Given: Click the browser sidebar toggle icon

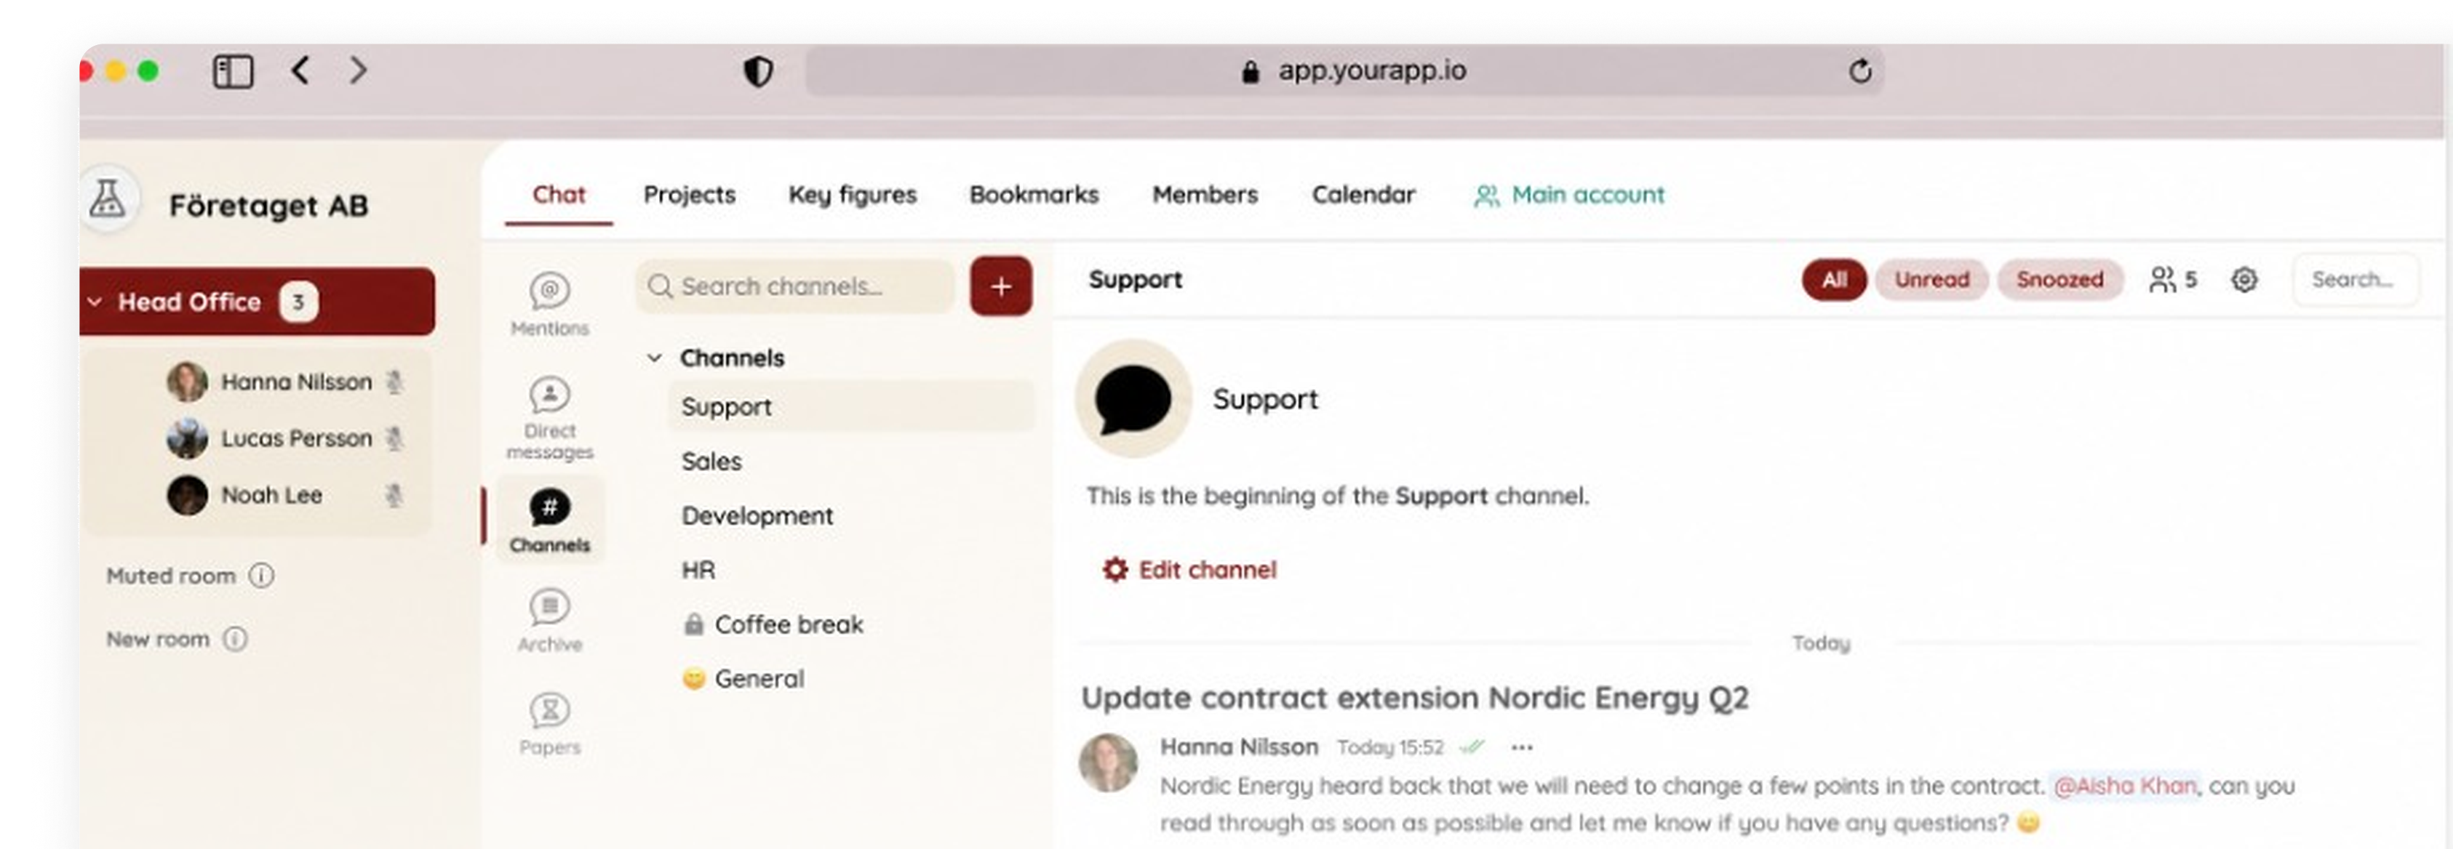Looking at the screenshot, I should (234, 71).
